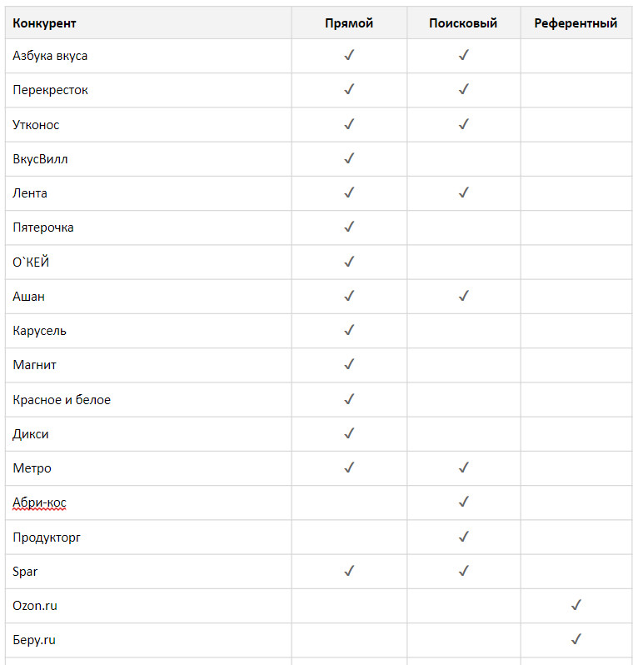
Task: Click the Прямой checkmark for Дикси
Action: pyautogui.click(x=349, y=433)
